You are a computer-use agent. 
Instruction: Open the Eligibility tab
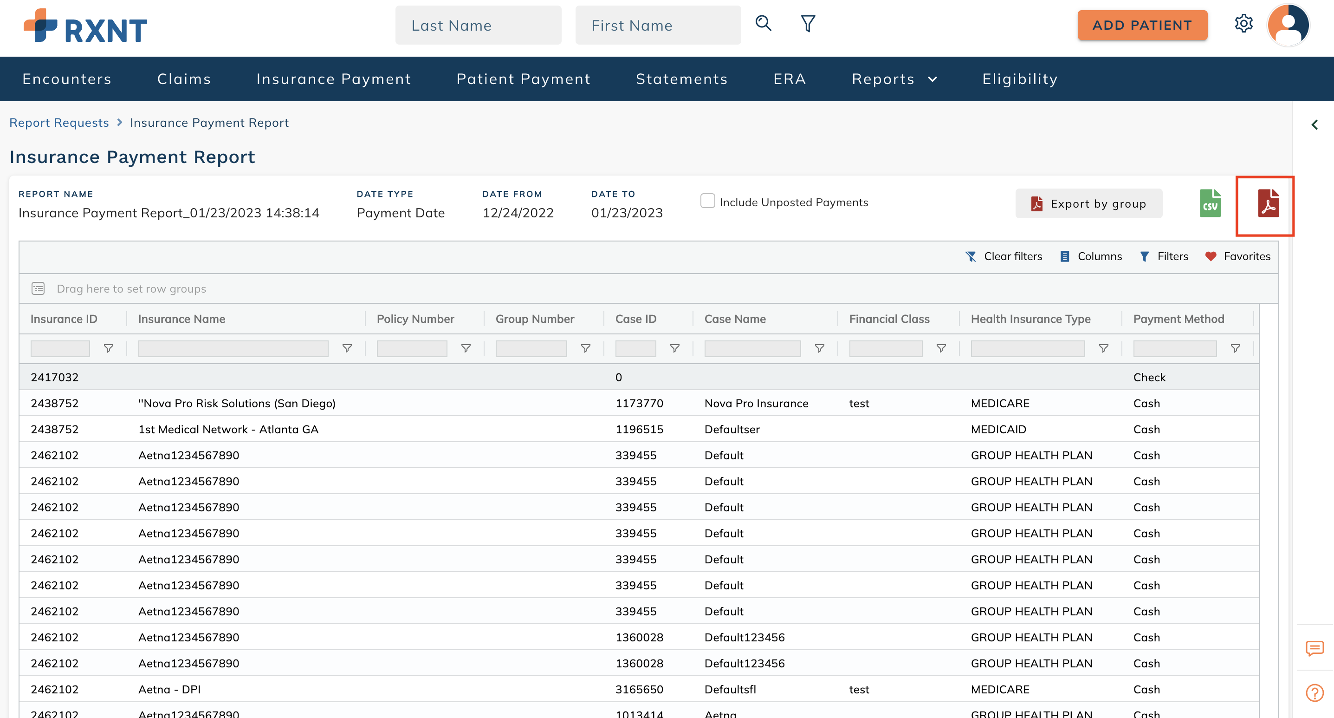coord(1020,79)
